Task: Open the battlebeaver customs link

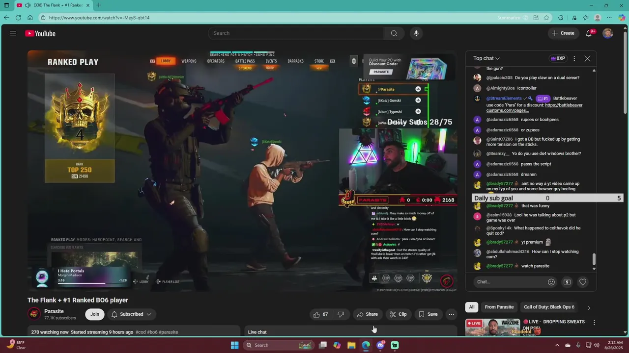Action: 534,108
